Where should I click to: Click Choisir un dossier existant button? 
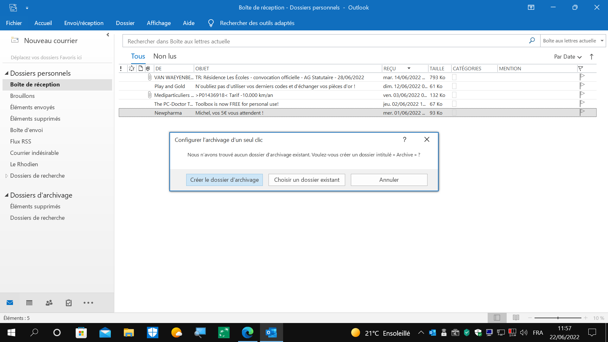307,180
